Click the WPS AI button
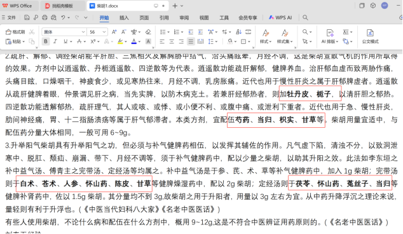 pyautogui.click(x=280, y=17)
